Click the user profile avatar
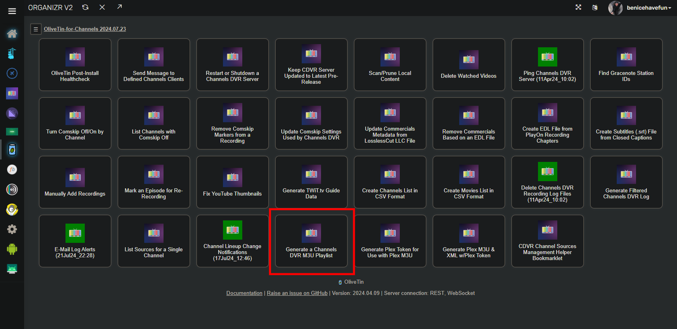This screenshot has width=677, height=329. click(x=615, y=8)
